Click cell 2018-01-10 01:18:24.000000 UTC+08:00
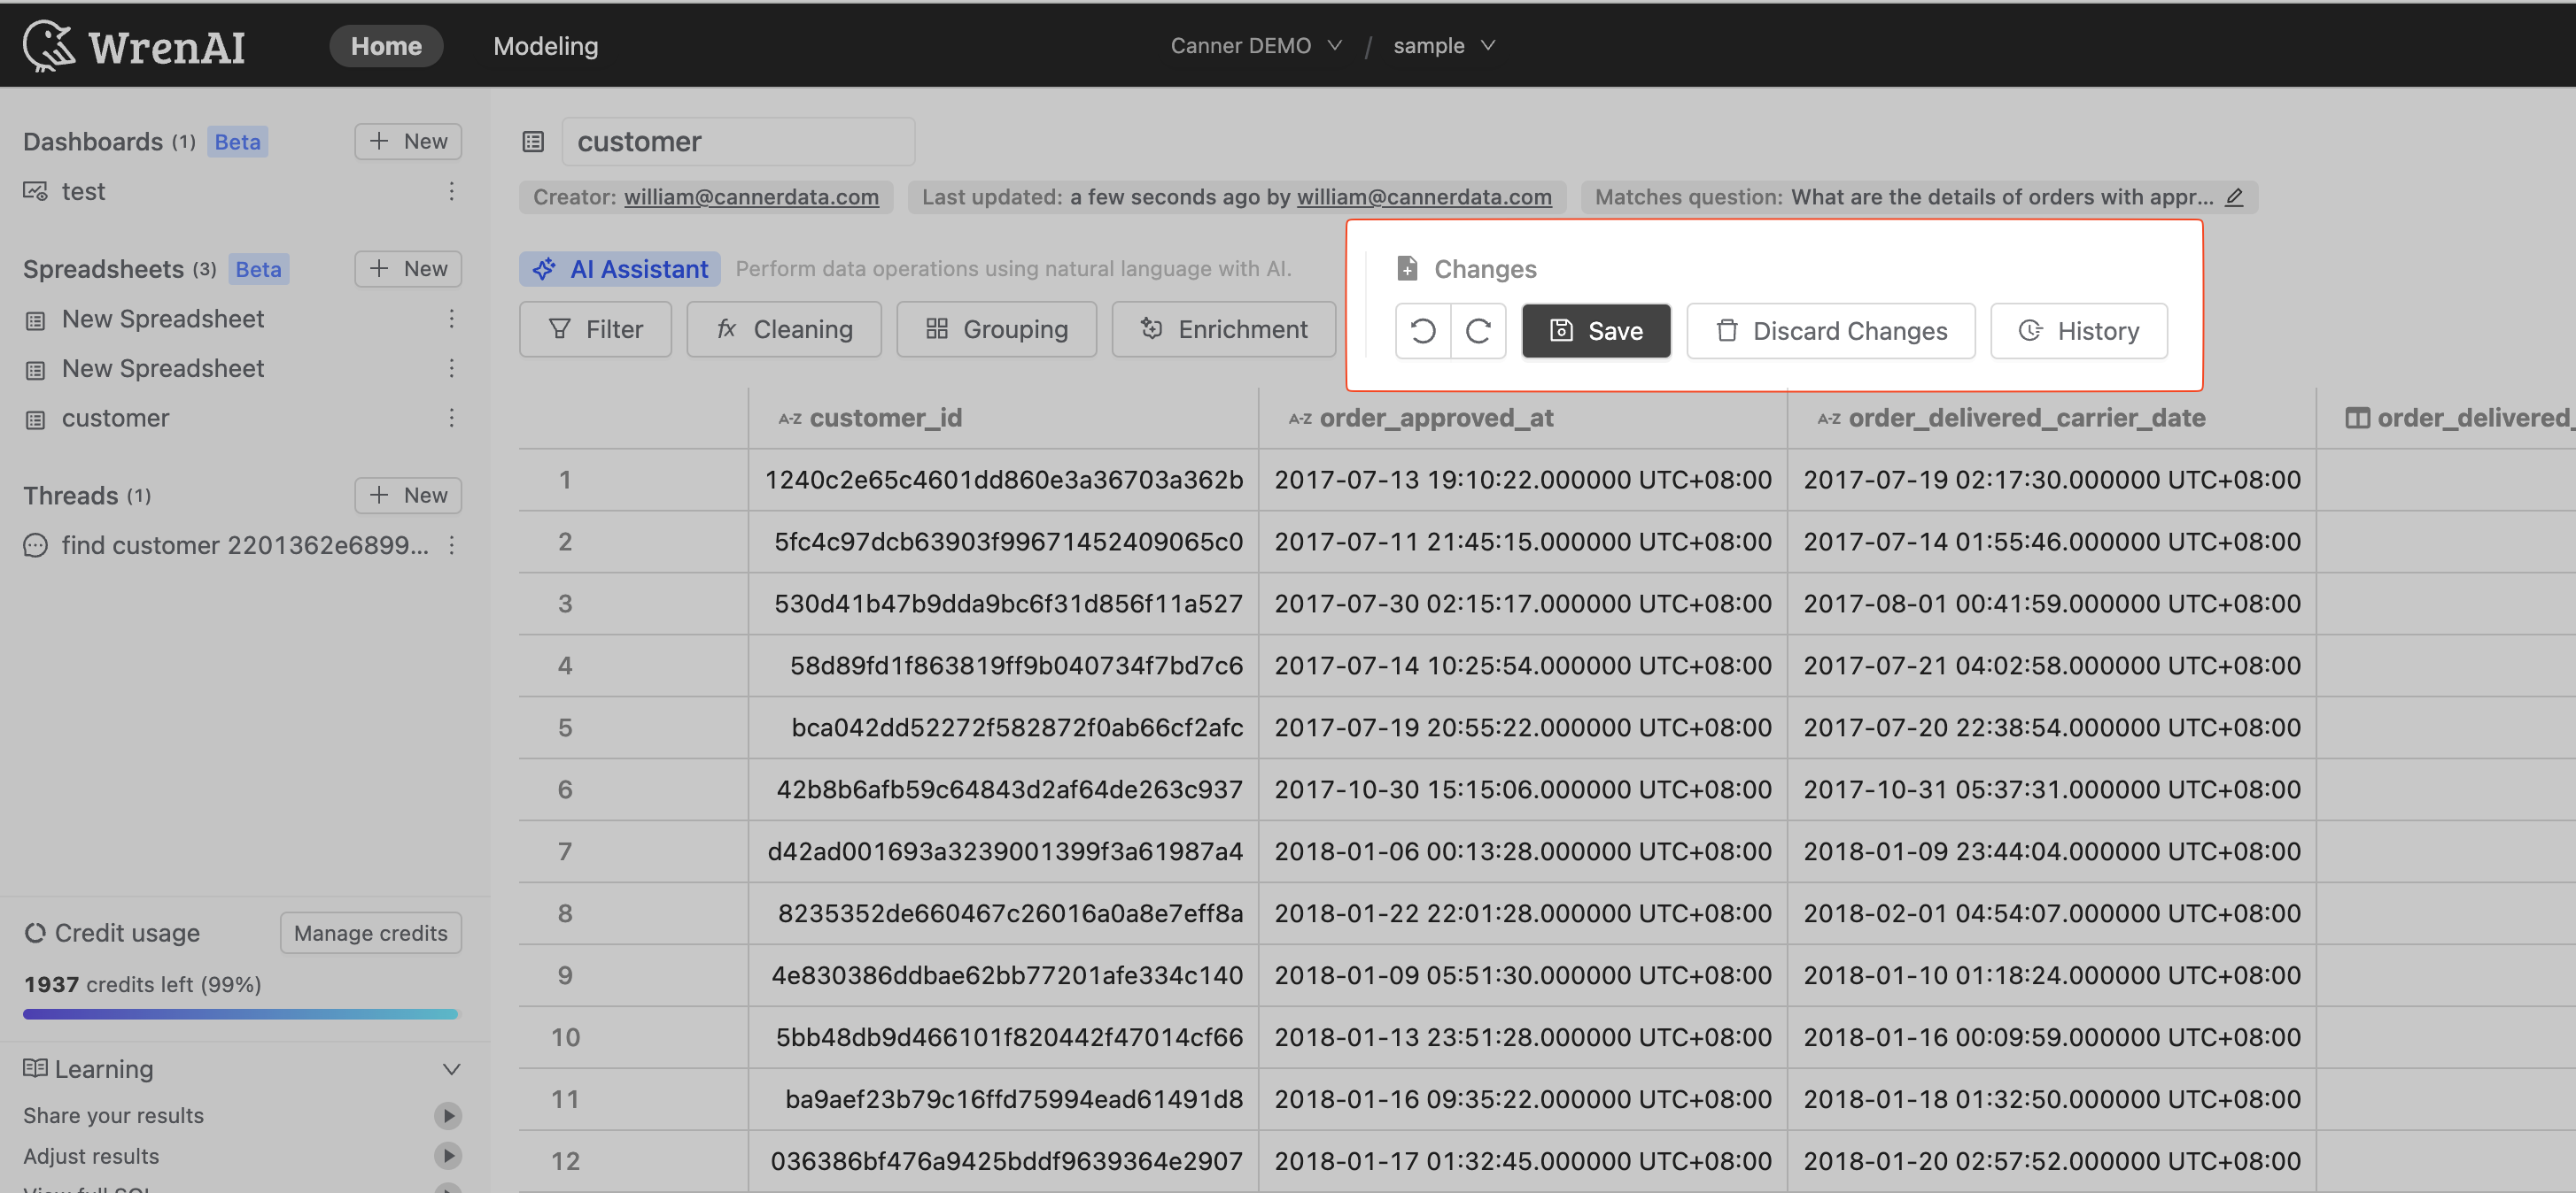This screenshot has width=2576, height=1193. (2051, 975)
